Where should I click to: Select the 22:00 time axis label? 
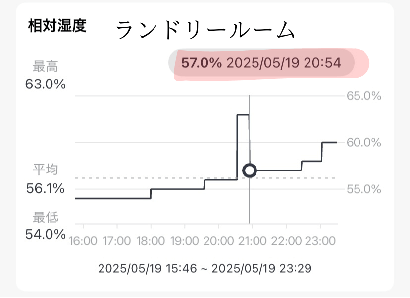pos(286,241)
